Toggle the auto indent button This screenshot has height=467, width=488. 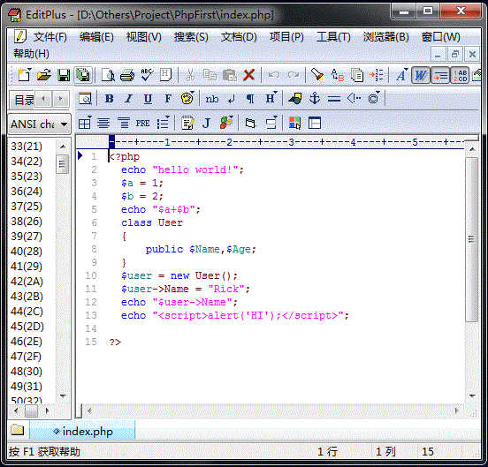(x=440, y=75)
